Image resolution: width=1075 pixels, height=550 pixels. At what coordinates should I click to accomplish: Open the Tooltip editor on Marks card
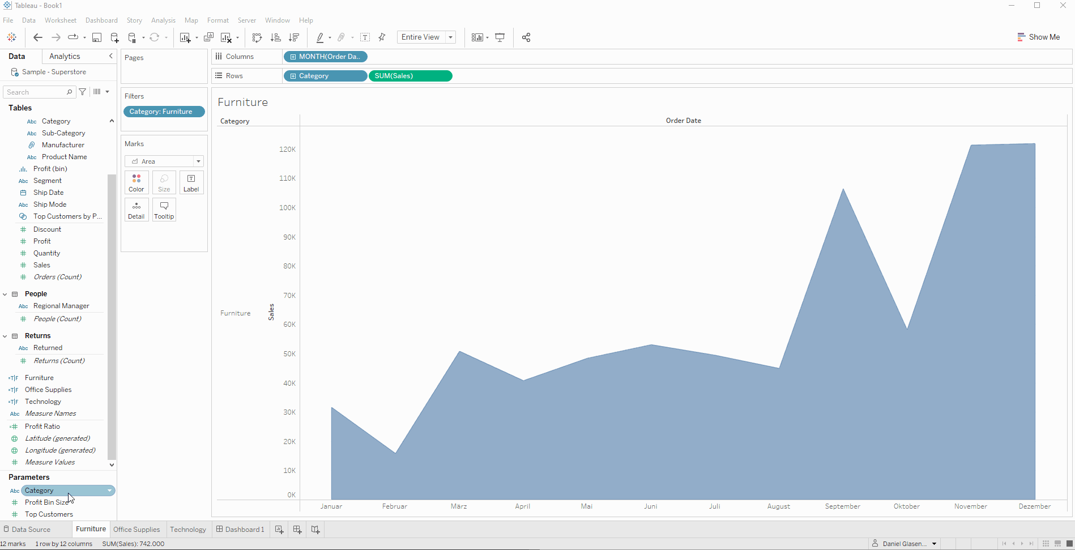click(164, 209)
